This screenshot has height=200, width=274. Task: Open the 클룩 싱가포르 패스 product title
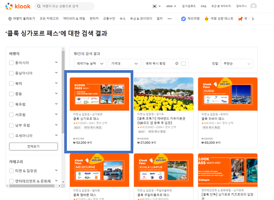pyautogui.click(x=86, y=119)
